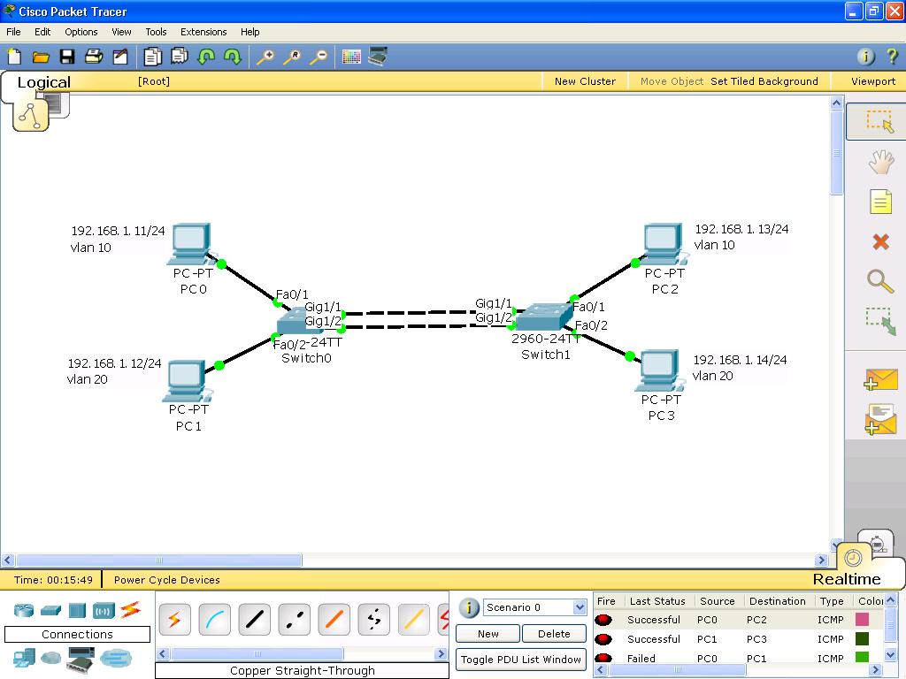The height and width of the screenshot is (679, 906).
Task: Choose the red X Delete tool
Action: (880, 241)
